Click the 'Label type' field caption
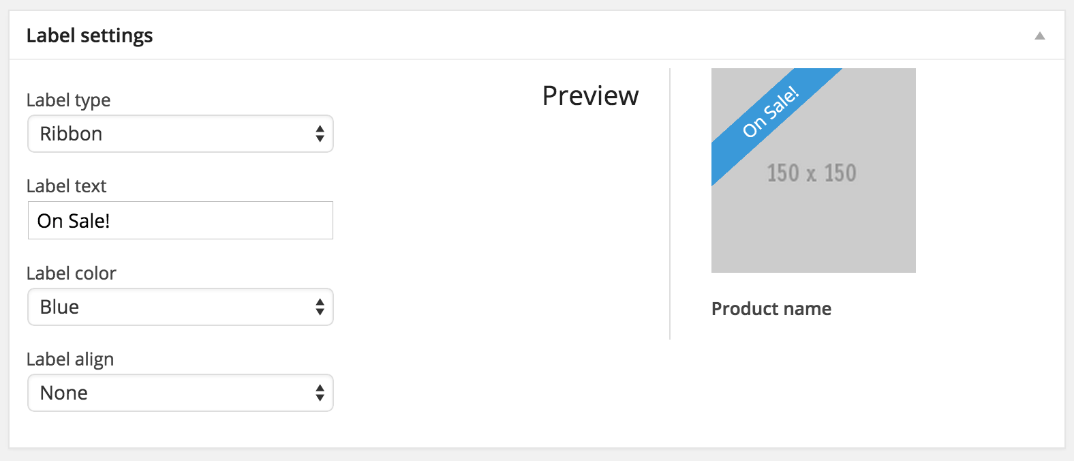 68,100
